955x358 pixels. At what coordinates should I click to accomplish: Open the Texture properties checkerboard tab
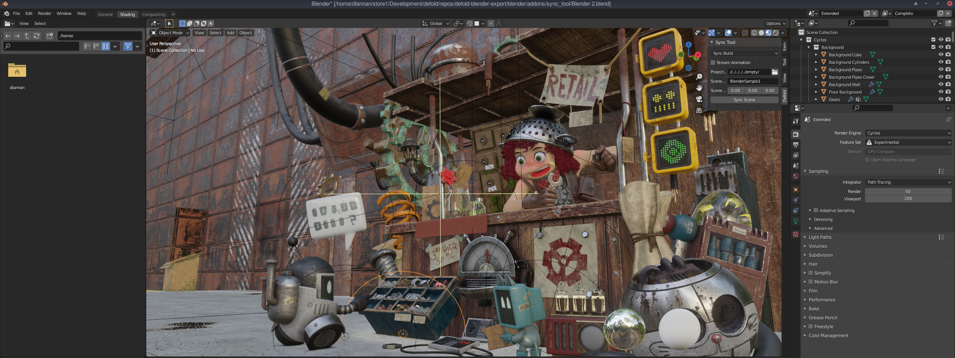[796, 234]
